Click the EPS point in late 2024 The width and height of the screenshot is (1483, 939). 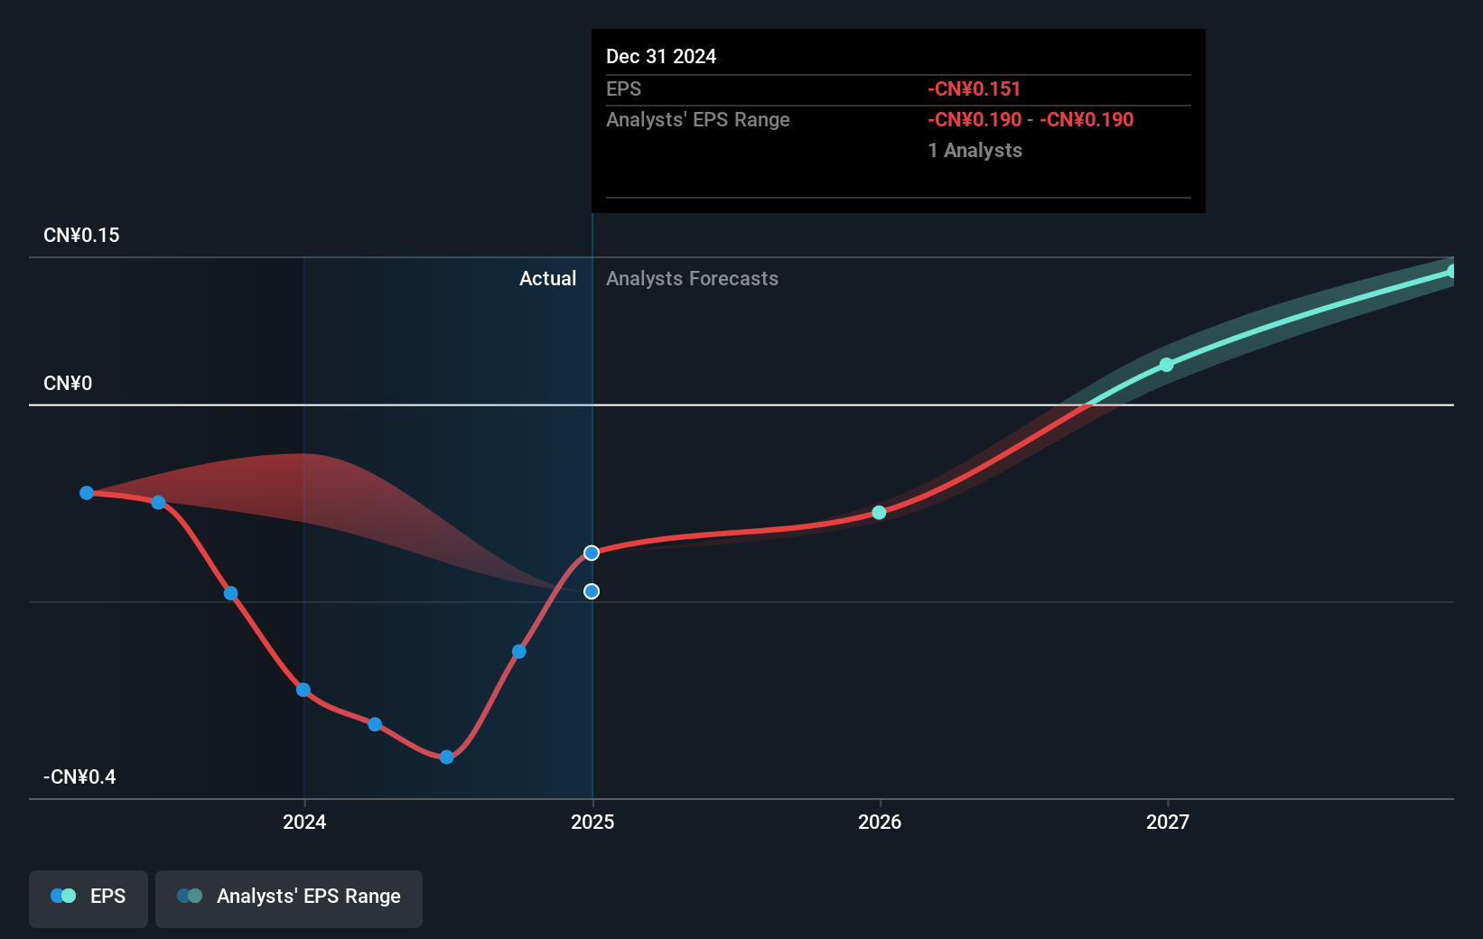[x=519, y=652]
